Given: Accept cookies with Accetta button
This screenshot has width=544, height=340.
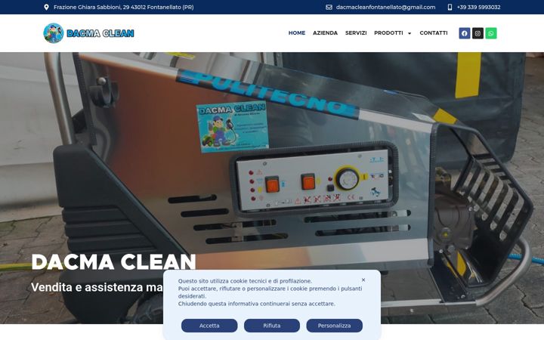Looking at the screenshot, I should click(209, 326).
